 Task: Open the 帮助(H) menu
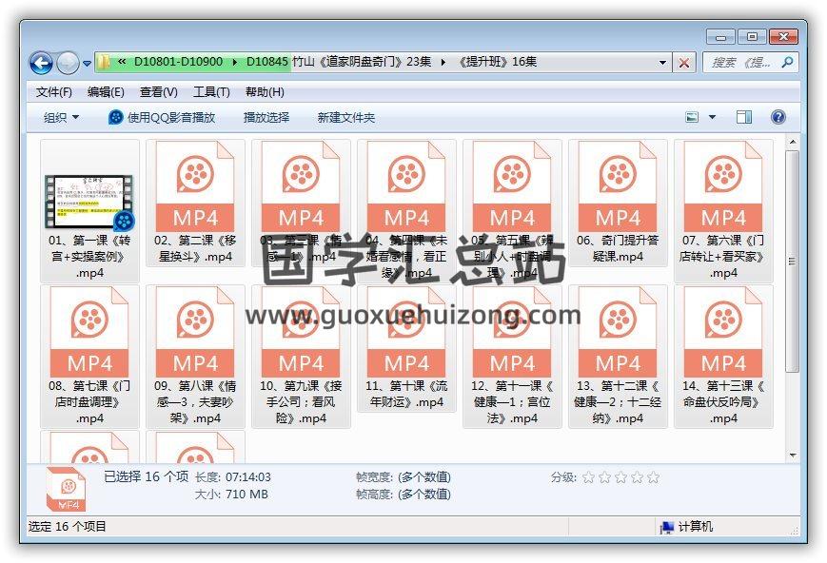point(265,92)
